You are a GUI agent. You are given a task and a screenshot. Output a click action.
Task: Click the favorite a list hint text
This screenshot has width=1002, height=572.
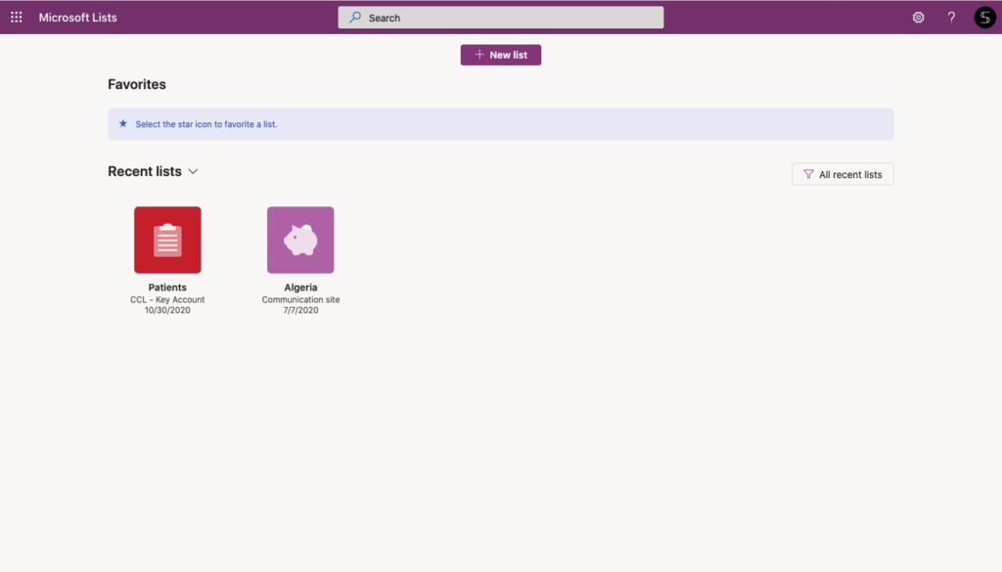pyautogui.click(x=206, y=124)
